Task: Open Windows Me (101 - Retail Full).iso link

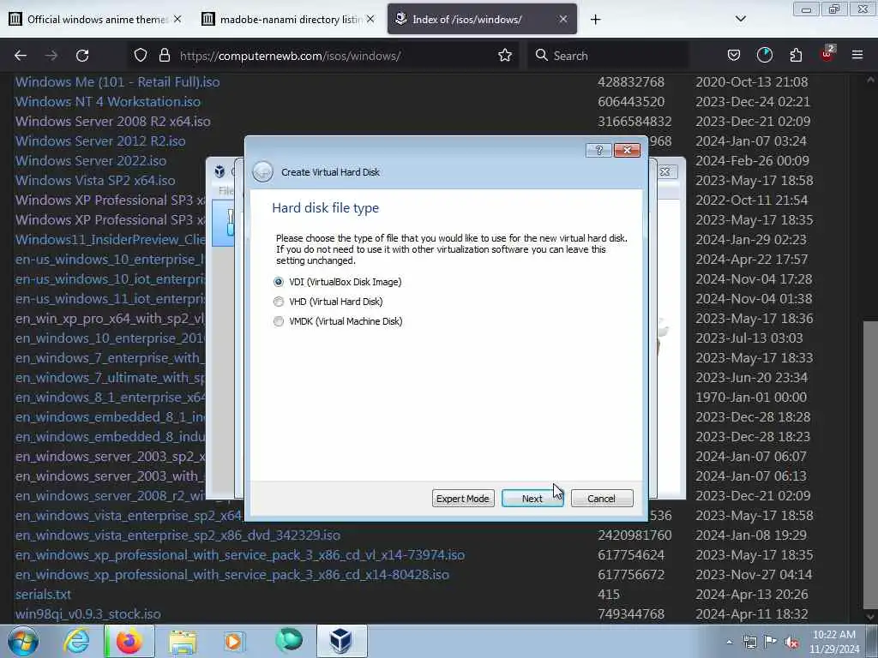Action: pyautogui.click(x=117, y=81)
